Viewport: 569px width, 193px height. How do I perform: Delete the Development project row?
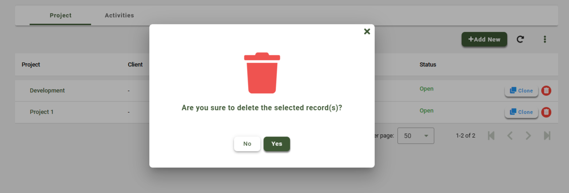coord(546,91)
